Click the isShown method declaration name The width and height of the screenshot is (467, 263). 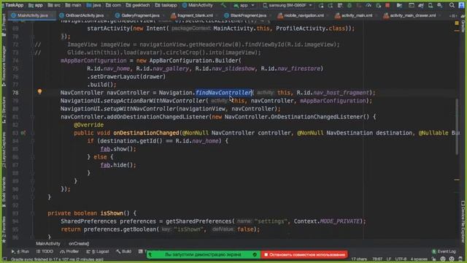112,213
